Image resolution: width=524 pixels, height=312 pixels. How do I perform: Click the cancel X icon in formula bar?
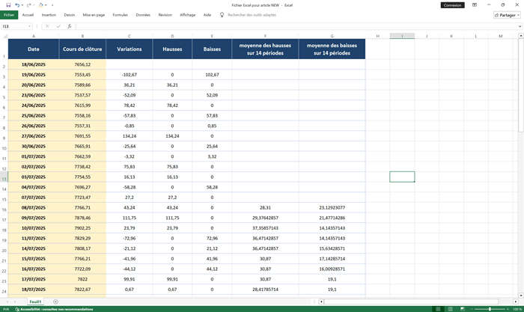coord(46,26)
